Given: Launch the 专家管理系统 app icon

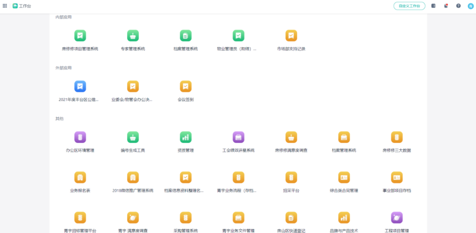Looking at the screenshot, I should (133, 36).
